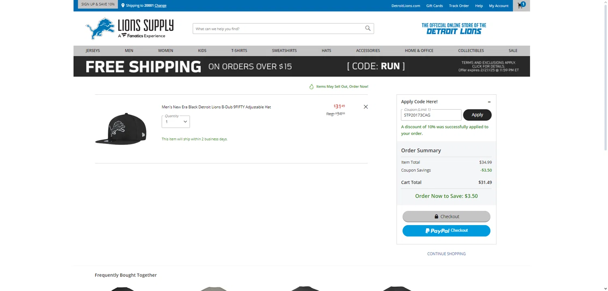Click the Apply coupon button
This screenshot has width=608, height=291.
(x=477, y=115)
